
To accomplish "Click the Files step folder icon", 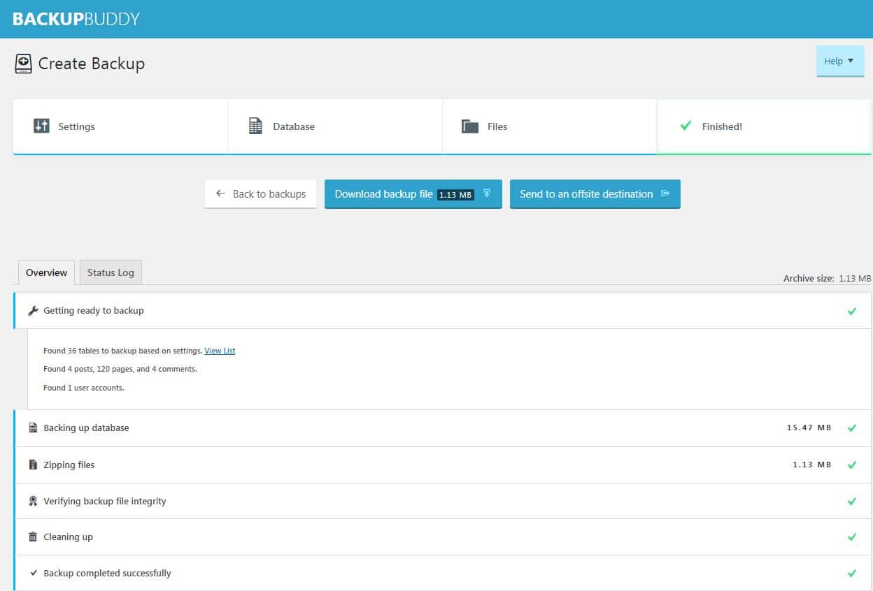I will coord(470,125).
